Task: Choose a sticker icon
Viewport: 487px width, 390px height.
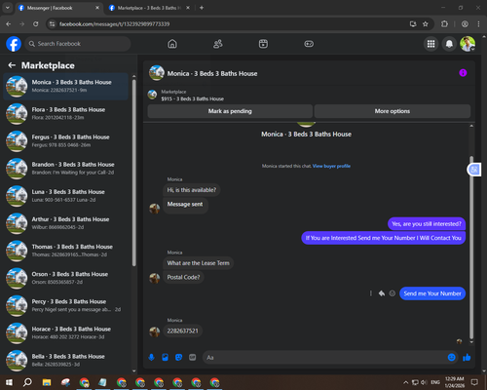Action: (178, 358)
